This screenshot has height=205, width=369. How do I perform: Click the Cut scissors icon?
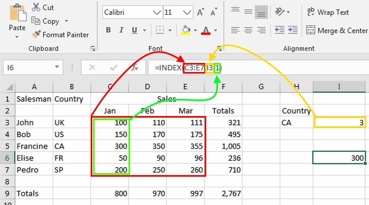pyautogui.click(x=36, y=7)
